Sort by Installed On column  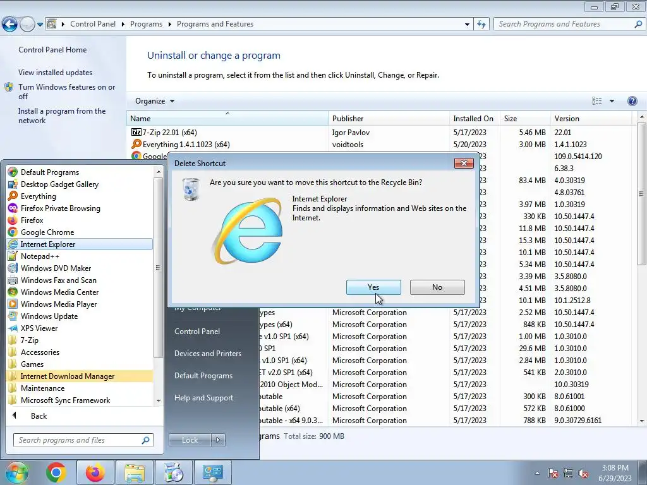click(x=475, y=118)
